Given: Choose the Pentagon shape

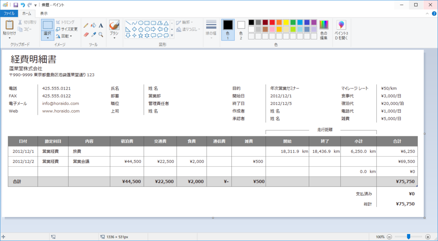Looking at the screenshot, I should click(141, 29).
